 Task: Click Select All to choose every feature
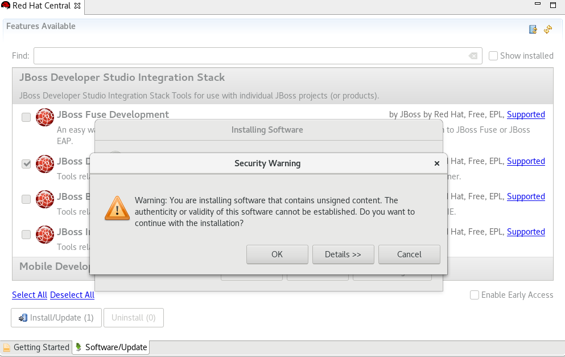(x=29, y=295)
